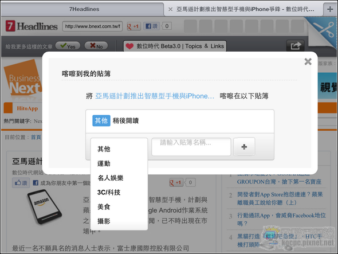Open GROUPON台灣 ranked article link
This screenshot has width=338, height=254.
279,182
